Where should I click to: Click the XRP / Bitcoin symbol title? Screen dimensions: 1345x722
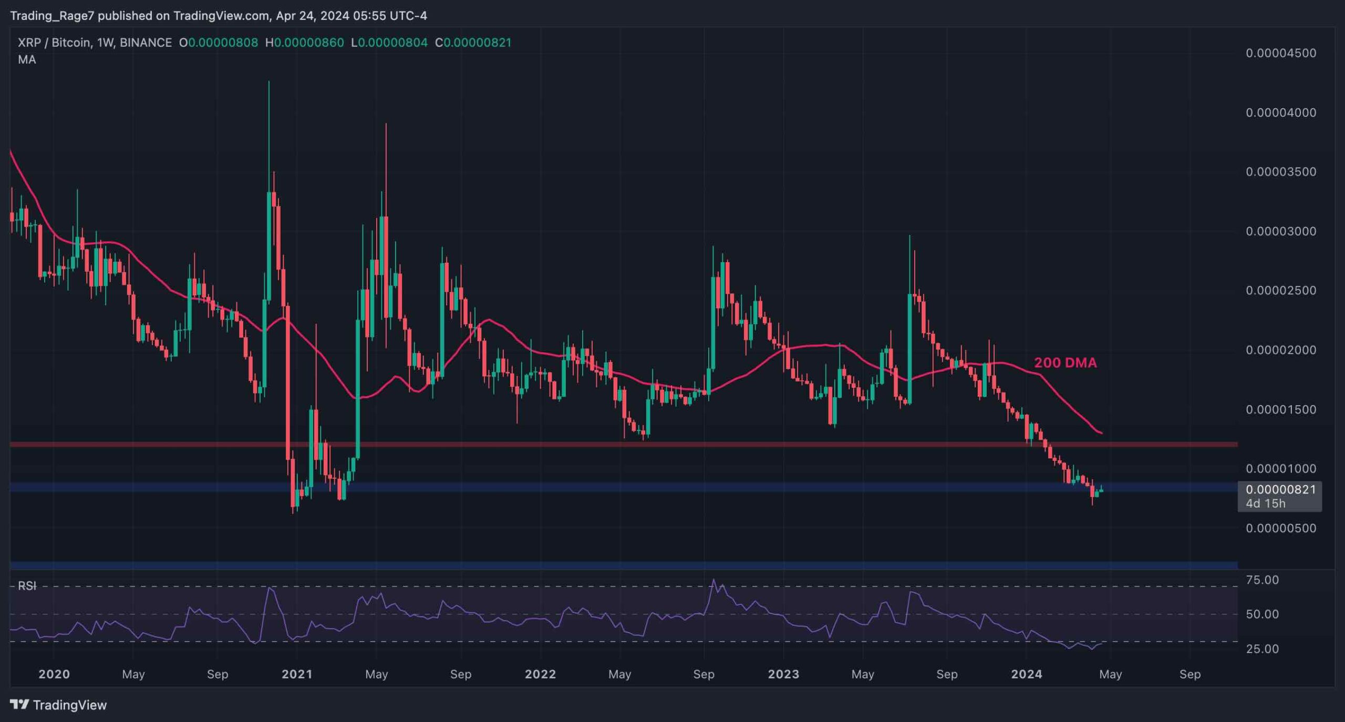[x=55, y=43]
